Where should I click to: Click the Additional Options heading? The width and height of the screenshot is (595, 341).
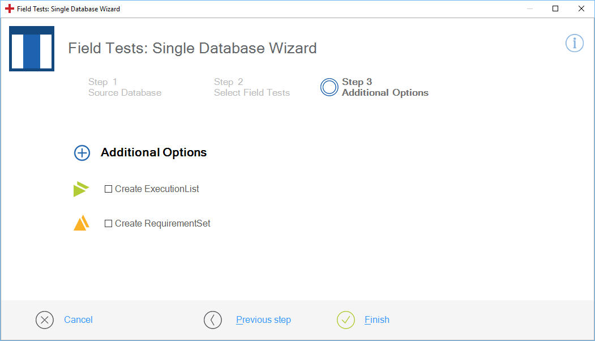pyautogui.click(x=153, y=152)
